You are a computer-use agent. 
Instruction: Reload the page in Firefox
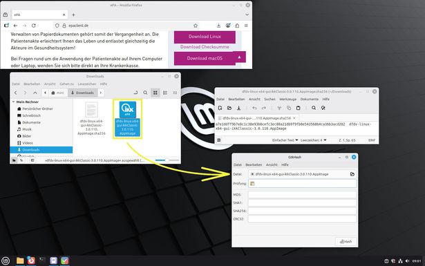pyautogui.click(x=34, y=26)
